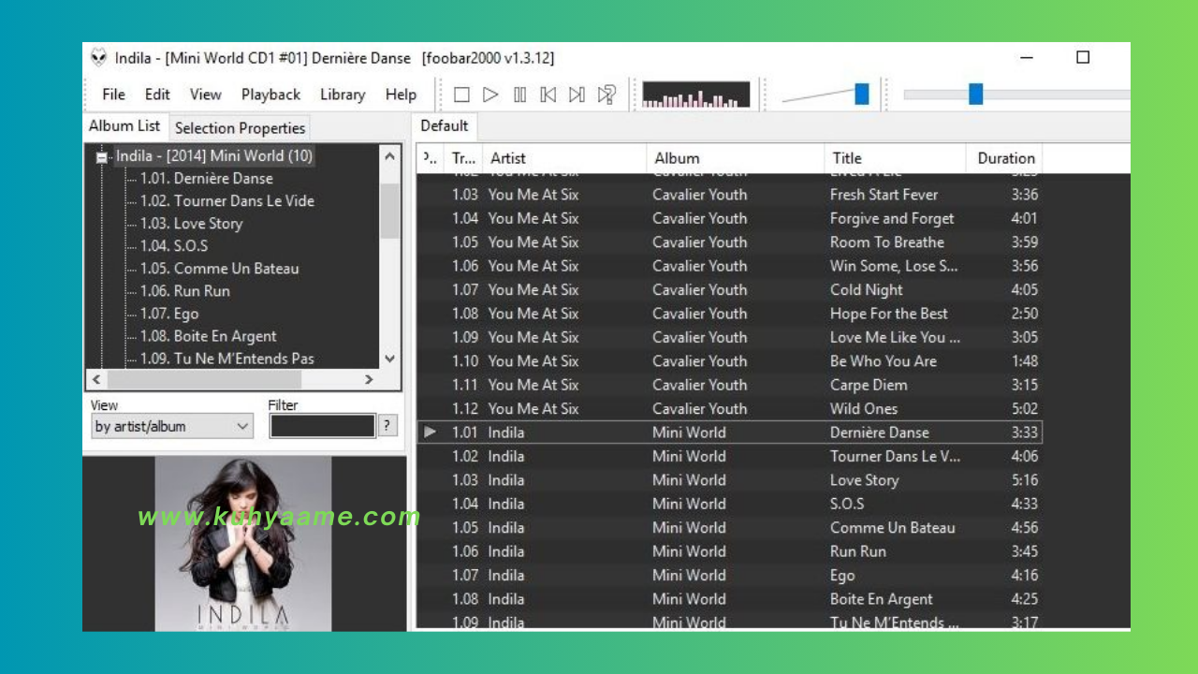Click the Indila album art thumbnail
Image resolution: width=1198 pixels, height=674 pixels.
[243, 544]
